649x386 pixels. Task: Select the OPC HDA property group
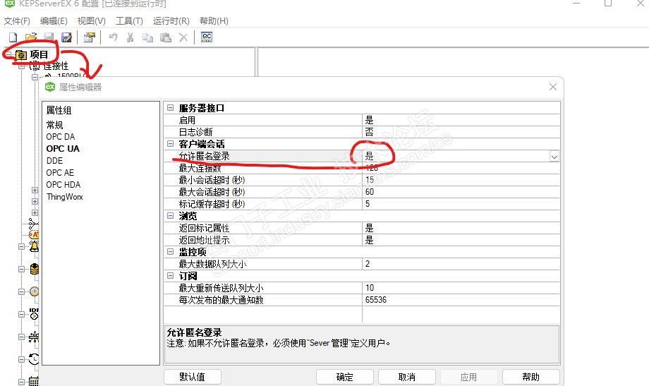[63, 185]
